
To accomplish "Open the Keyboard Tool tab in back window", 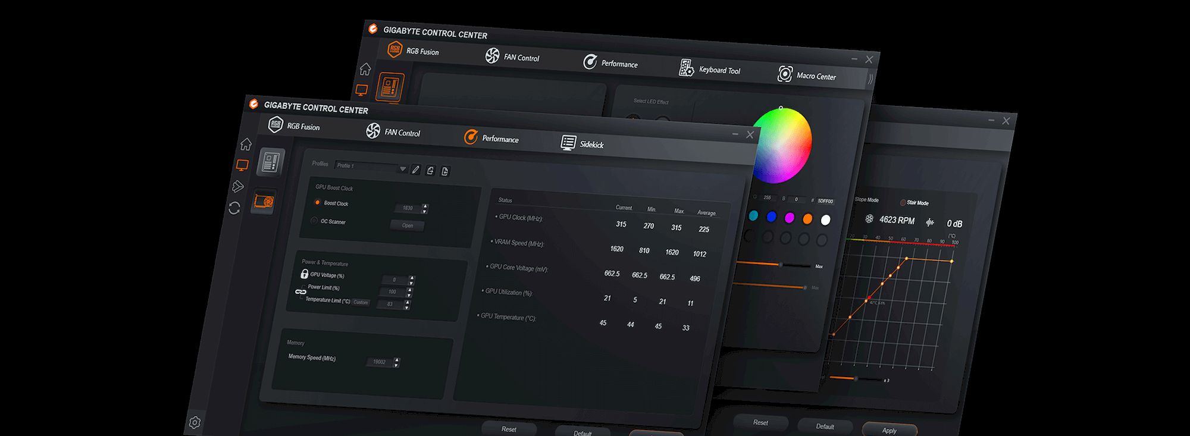I will (x=710, y=69).
